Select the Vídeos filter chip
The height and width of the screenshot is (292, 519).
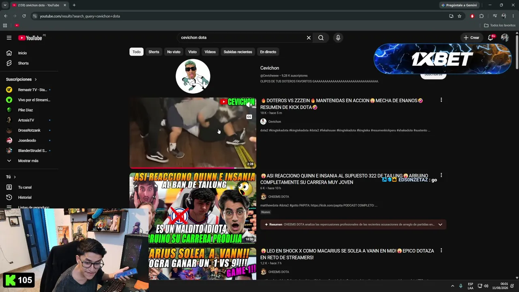(x=210, y=52)
